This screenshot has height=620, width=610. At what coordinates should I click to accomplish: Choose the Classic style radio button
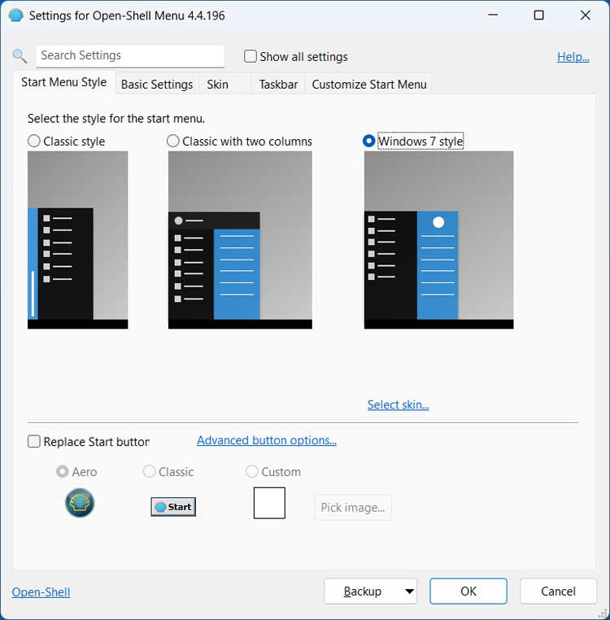point(34,141)
